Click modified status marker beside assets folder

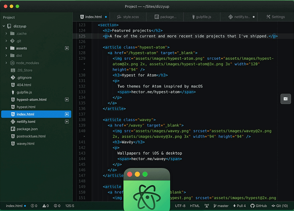pos(67,48)
